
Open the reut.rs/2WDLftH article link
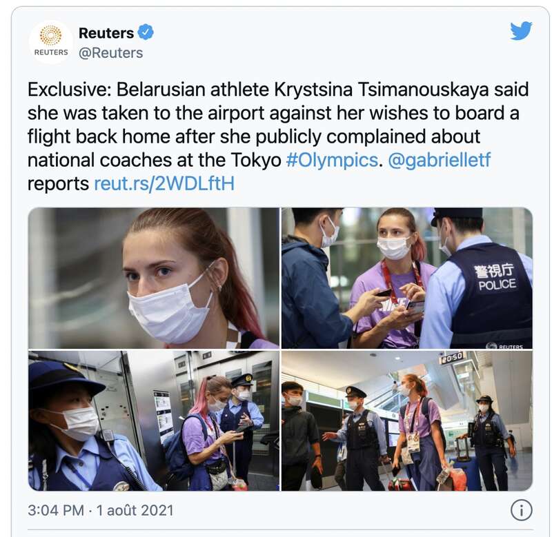coord(164,183)
